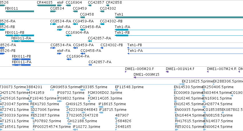Click transcript FBX011-RA label
This screenshot has width=243, height=131.
pos(21,38)
